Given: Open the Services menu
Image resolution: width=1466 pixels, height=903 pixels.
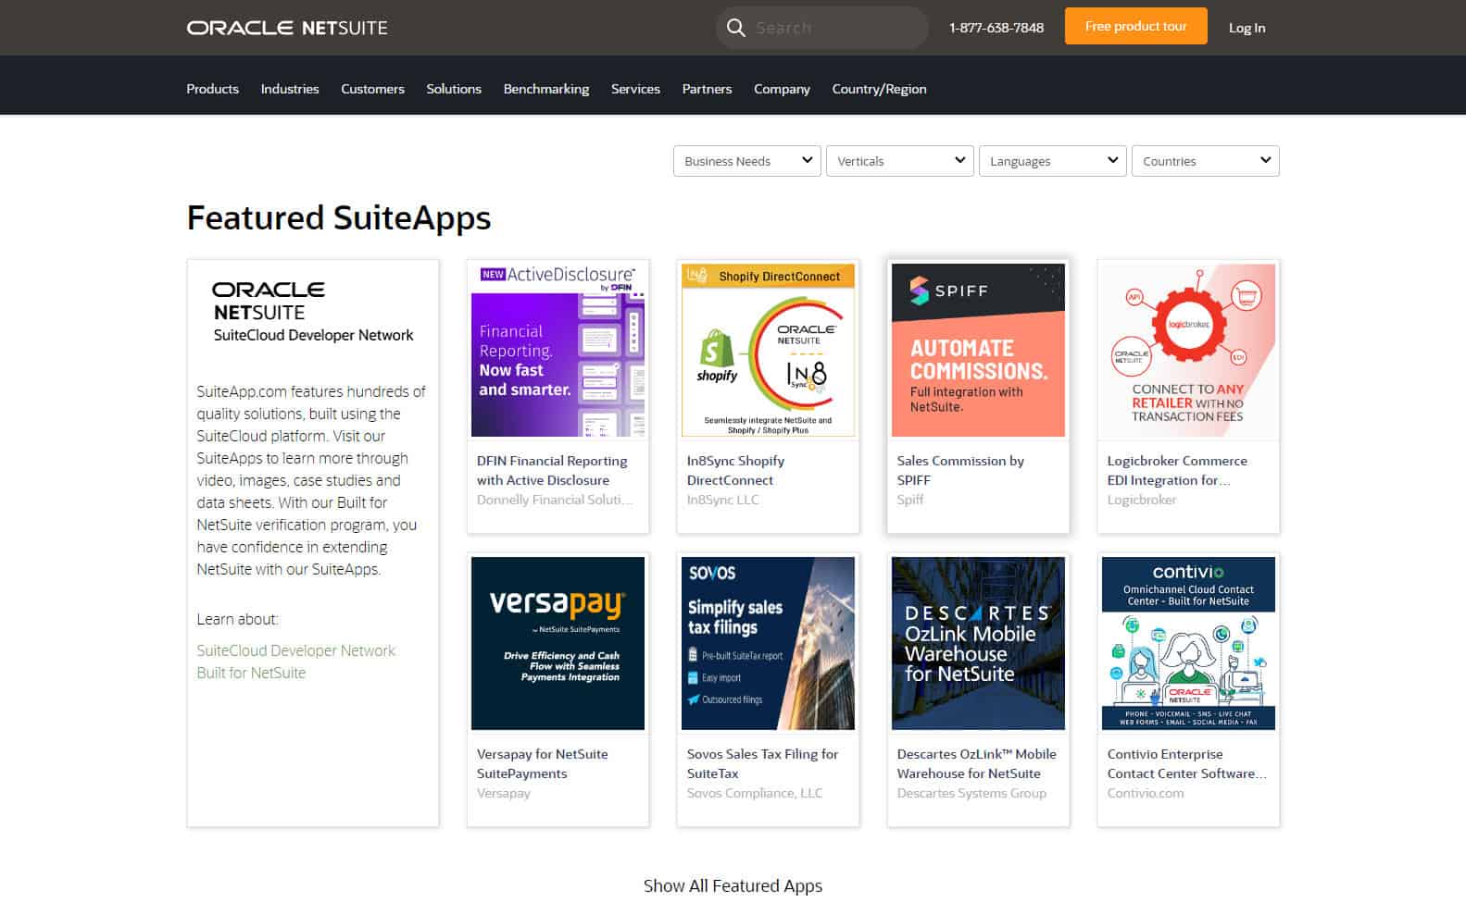Looking at the screenshot, I should point(635,89).
